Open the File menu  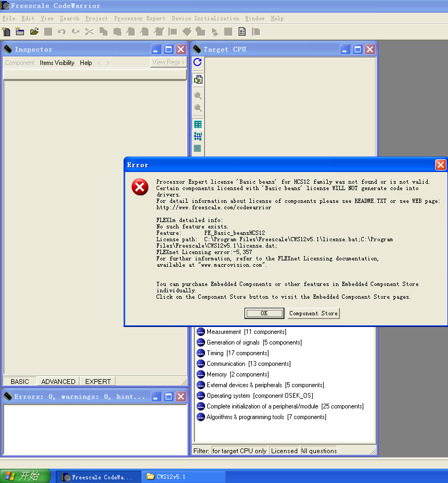(x=9, y=19)
